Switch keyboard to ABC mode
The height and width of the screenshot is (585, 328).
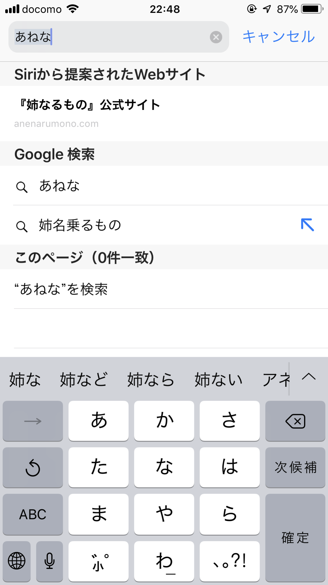[x=33, y=514]
